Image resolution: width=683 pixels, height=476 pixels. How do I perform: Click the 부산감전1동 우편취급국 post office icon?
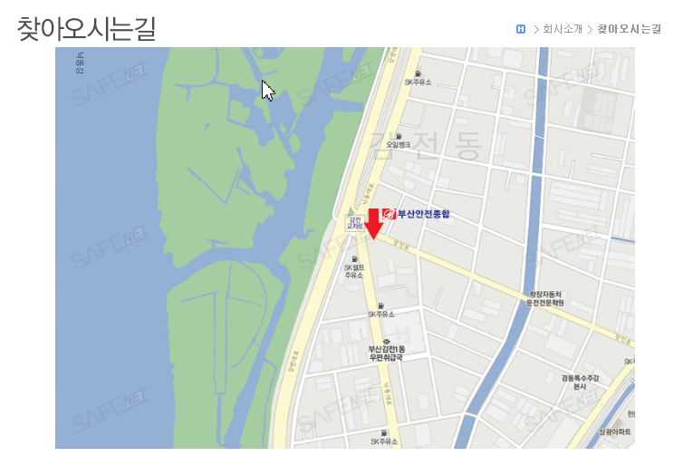point(387,341)
